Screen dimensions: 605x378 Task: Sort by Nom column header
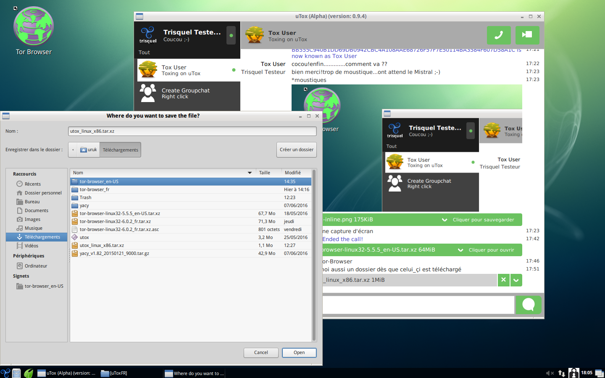(163, 173)
